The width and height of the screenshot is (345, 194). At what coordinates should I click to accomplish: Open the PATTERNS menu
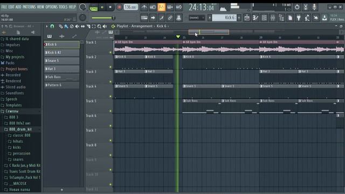(29, 7)
